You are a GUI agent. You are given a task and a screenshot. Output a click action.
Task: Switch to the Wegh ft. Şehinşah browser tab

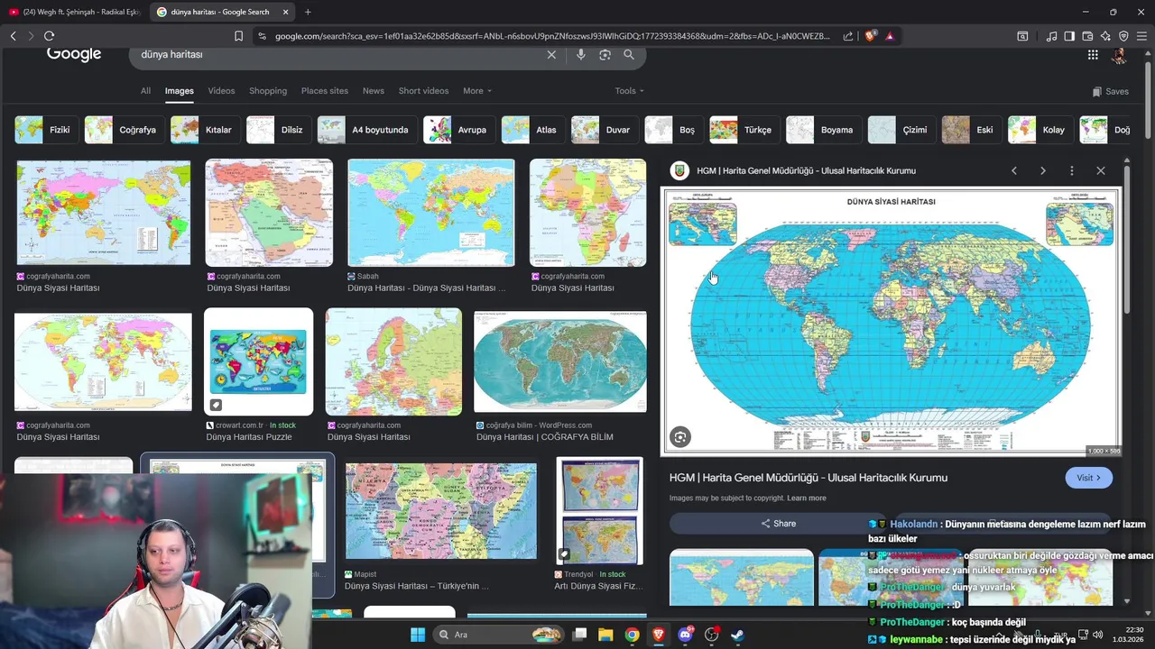[75, 12]
